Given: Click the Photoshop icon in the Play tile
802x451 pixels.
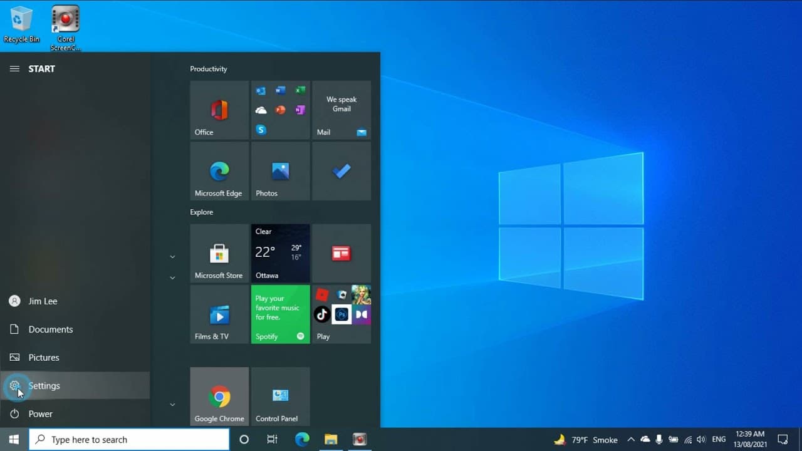Looking at the screenshot, I should pyautogui.click(x=341, y=314).
